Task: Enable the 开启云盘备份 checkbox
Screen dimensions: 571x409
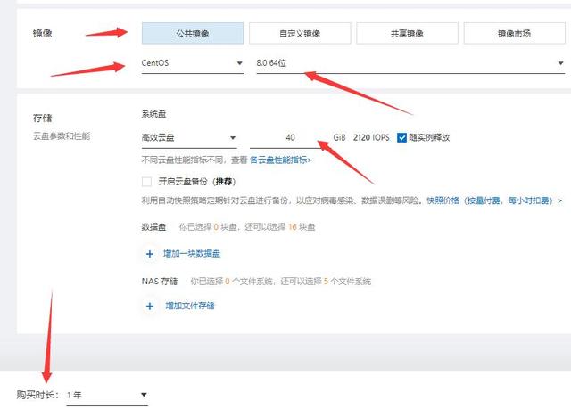Action: (x=147, y=182)
